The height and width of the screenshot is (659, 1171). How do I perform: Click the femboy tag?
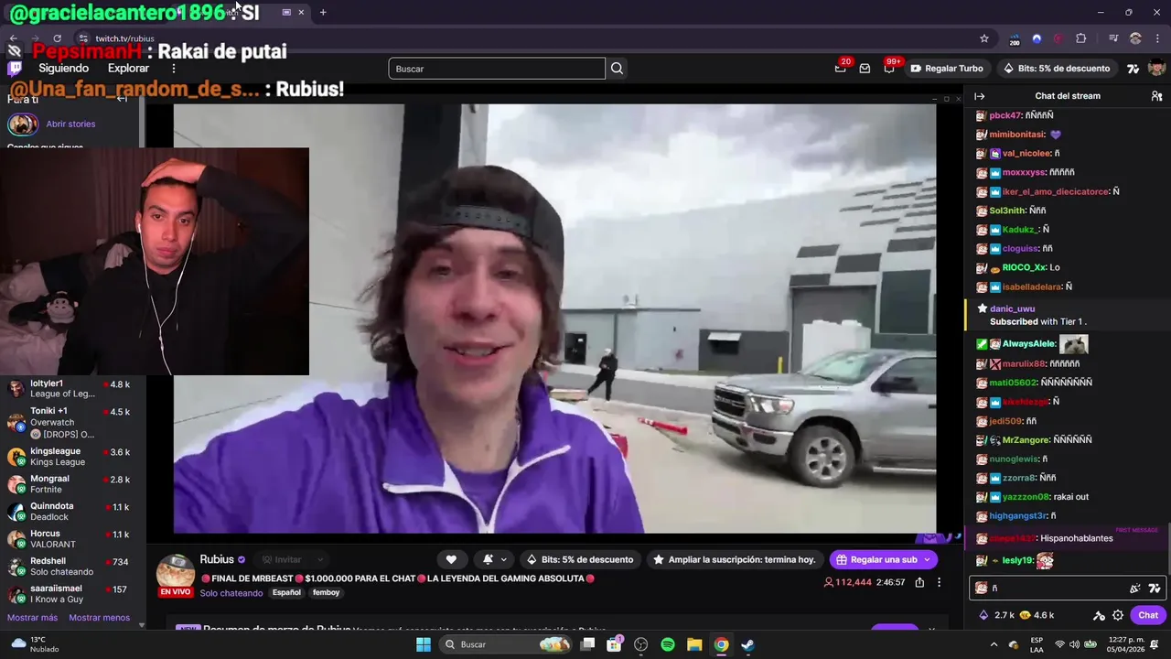click(326, 592)
